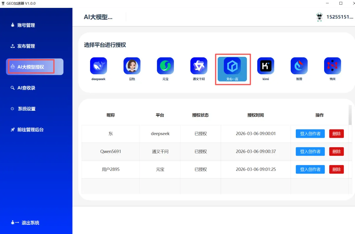Click the deepseek platform cell in the table
Viewport: 355px width, 234px height.
tap(160, 134)
